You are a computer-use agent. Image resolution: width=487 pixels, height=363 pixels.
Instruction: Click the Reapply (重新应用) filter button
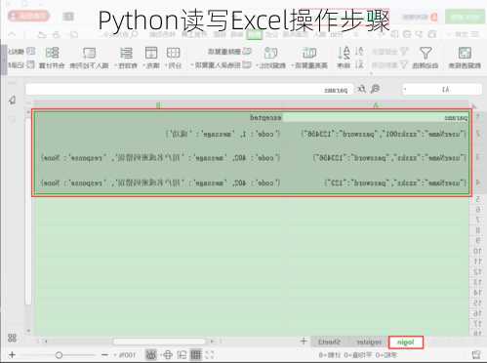tap(389, 65)
